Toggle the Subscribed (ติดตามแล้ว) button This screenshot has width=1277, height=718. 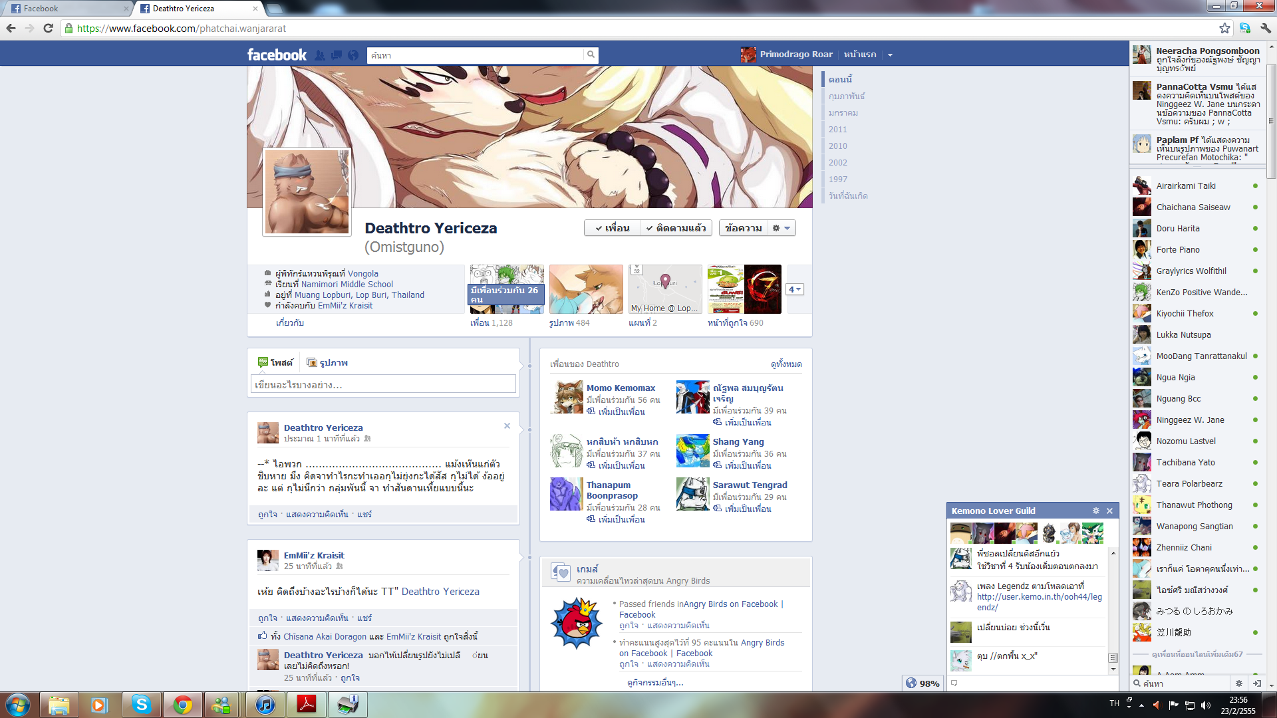676,228
